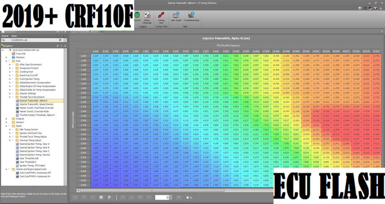Expand the Outputs folder
This screenshot has width=385, height=204.
point(6,119)
